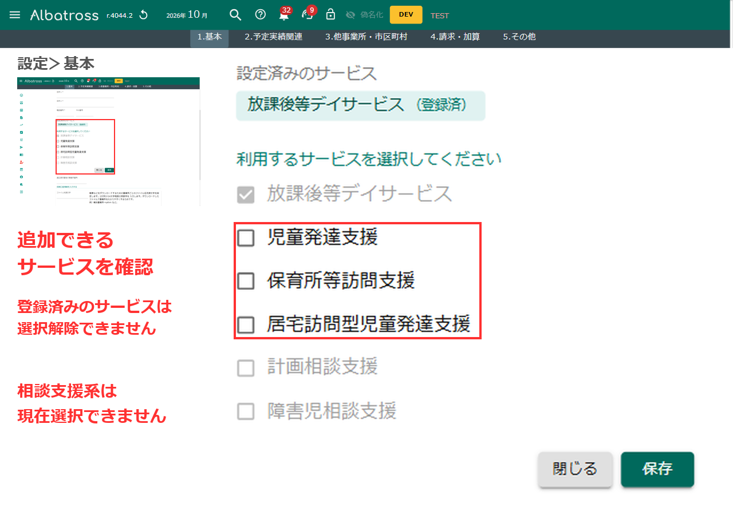Open notifications bell showing 32
The height and width of the screenshot is (515, 733).
pos(284,15)
